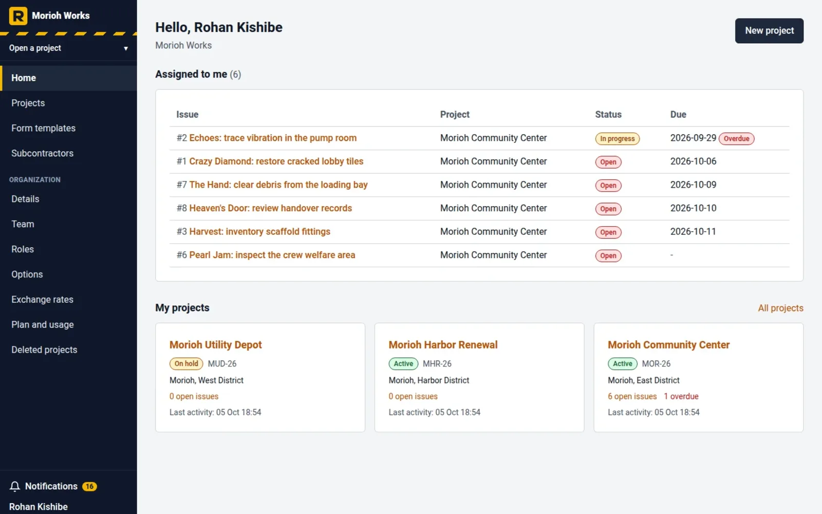Open the Morioh Harbor Renewal project
The width and height of the screenshot is (822, 514).
click(x=443, y=345)
